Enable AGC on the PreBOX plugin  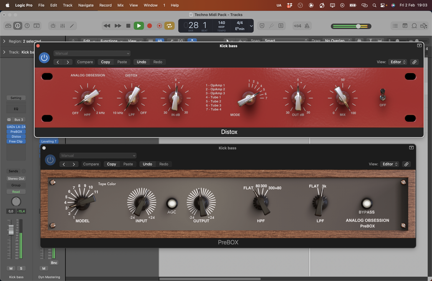[x=172, y=204]
